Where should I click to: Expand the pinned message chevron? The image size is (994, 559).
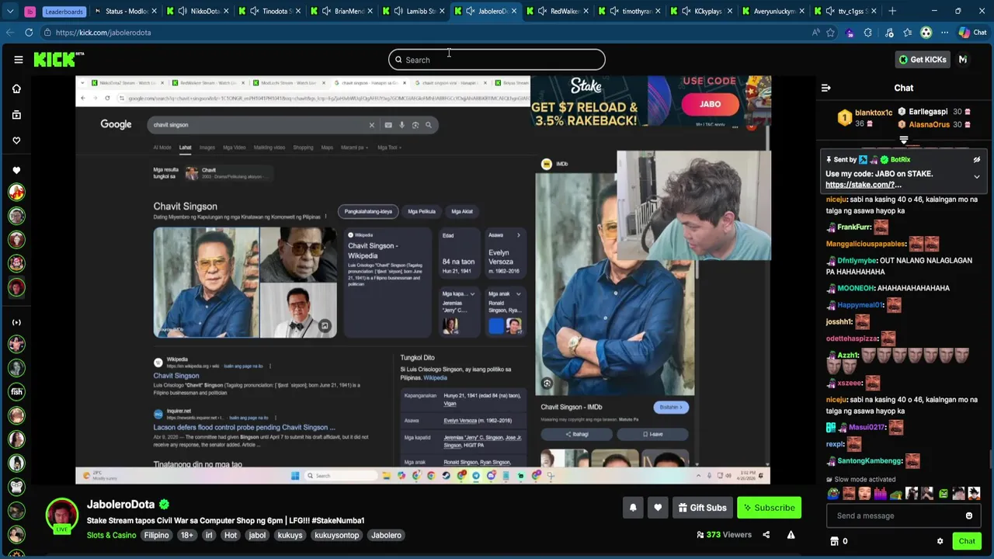point(977,177)
